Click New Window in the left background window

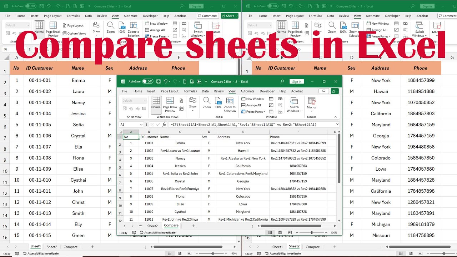pos(156,24)
